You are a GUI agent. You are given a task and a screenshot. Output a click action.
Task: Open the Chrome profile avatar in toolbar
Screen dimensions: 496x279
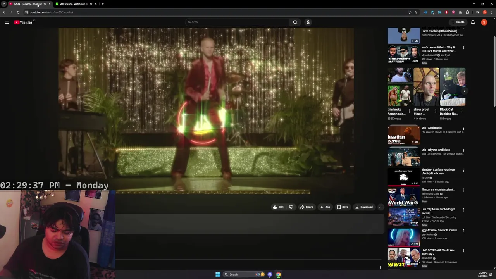pyautogui.click(x=485, y=12)
